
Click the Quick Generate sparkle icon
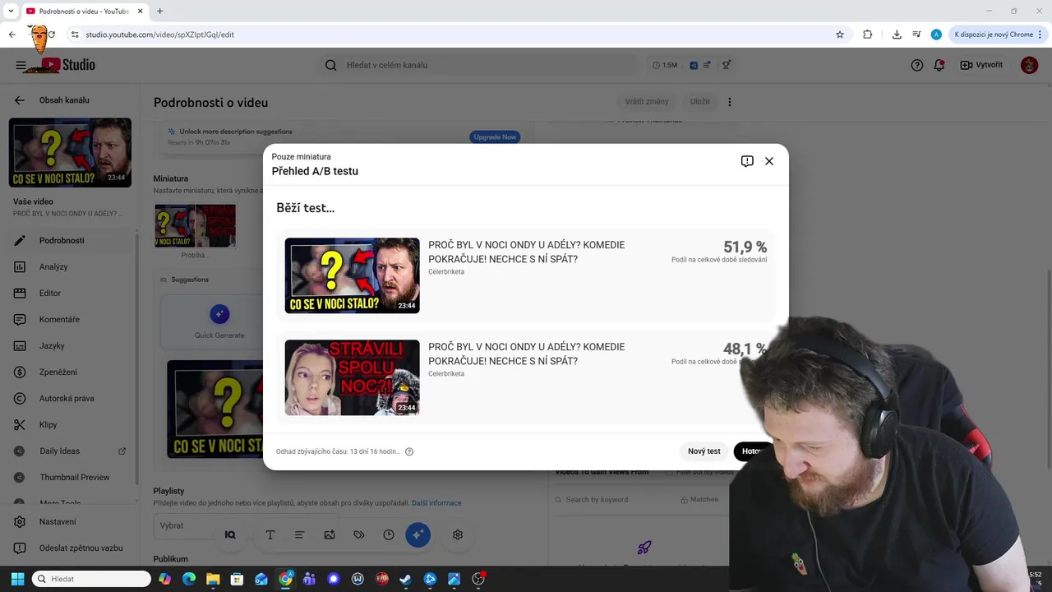click(x=219, y=313)
